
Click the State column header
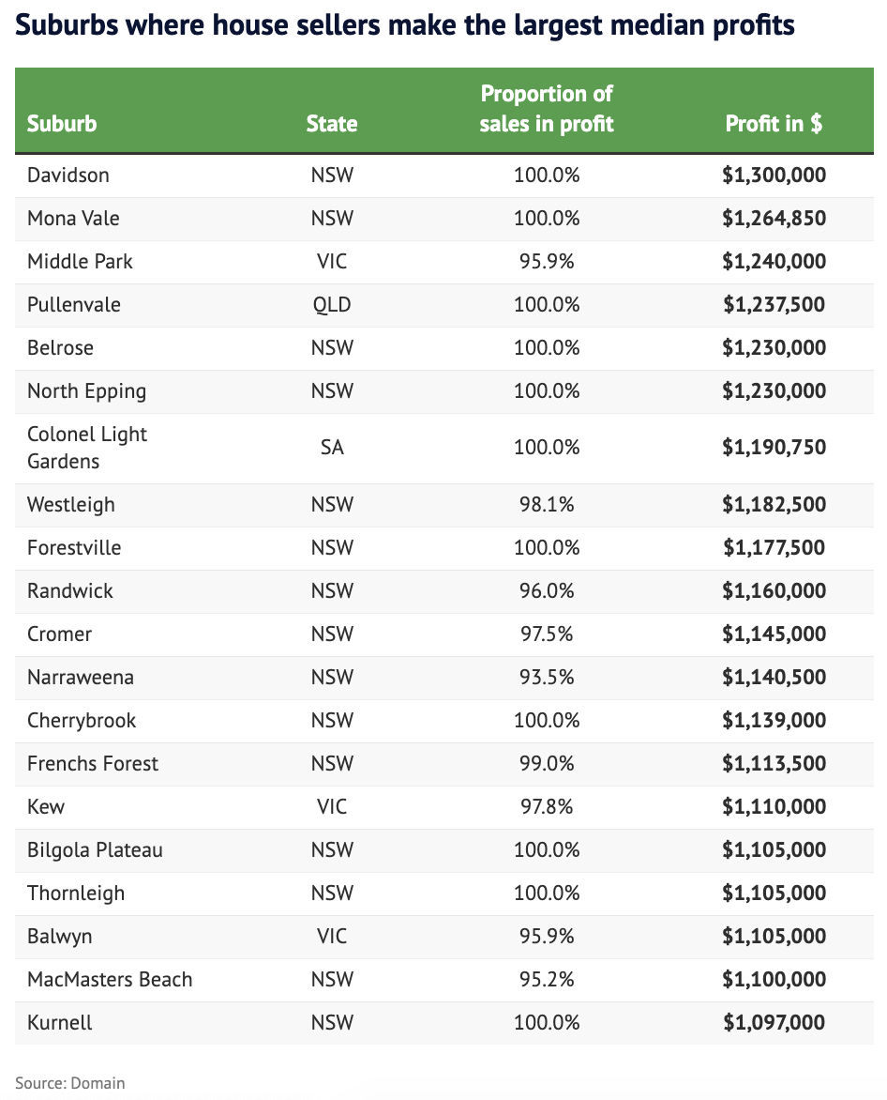point(332,123)
